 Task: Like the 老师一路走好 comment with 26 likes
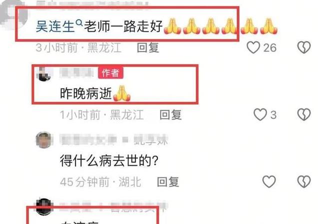click(253, 47)
